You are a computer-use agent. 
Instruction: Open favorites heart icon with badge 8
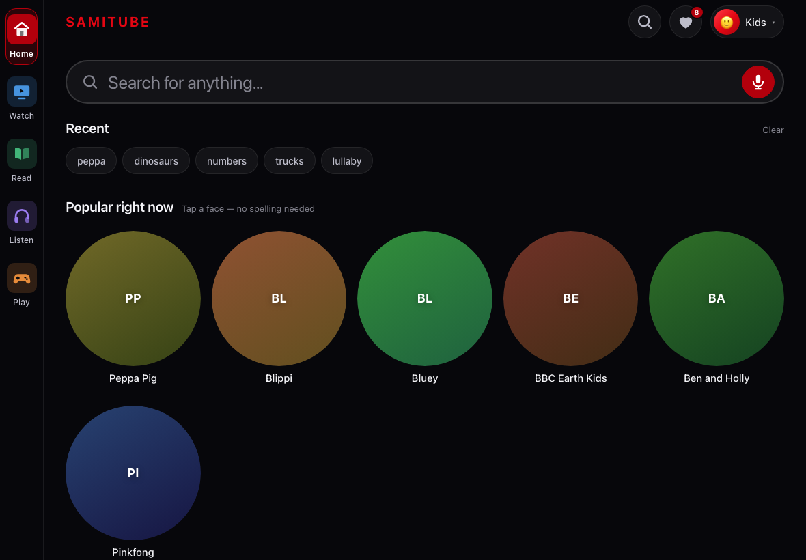[x=686, y=22]
